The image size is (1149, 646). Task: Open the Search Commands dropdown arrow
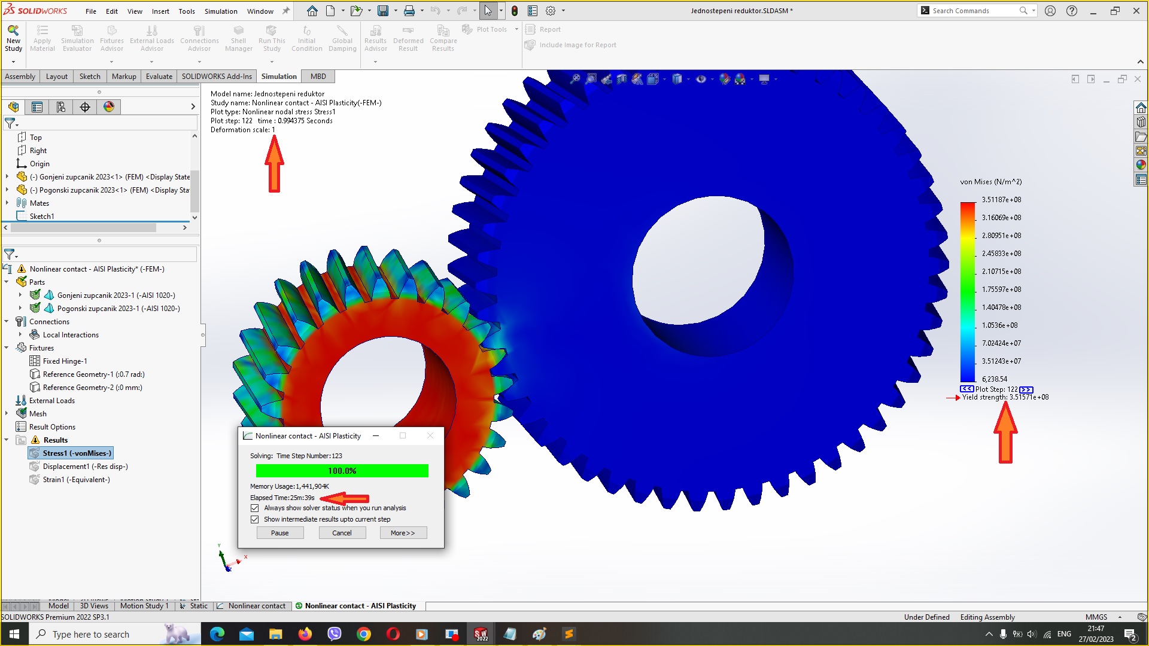click(x=1034, y=11)
